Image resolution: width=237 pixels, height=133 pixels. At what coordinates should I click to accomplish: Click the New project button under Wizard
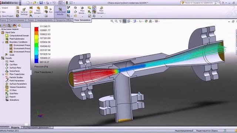[4, 12]
